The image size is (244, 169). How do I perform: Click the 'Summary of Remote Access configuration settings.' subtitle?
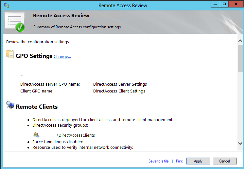tap(77, 27)
